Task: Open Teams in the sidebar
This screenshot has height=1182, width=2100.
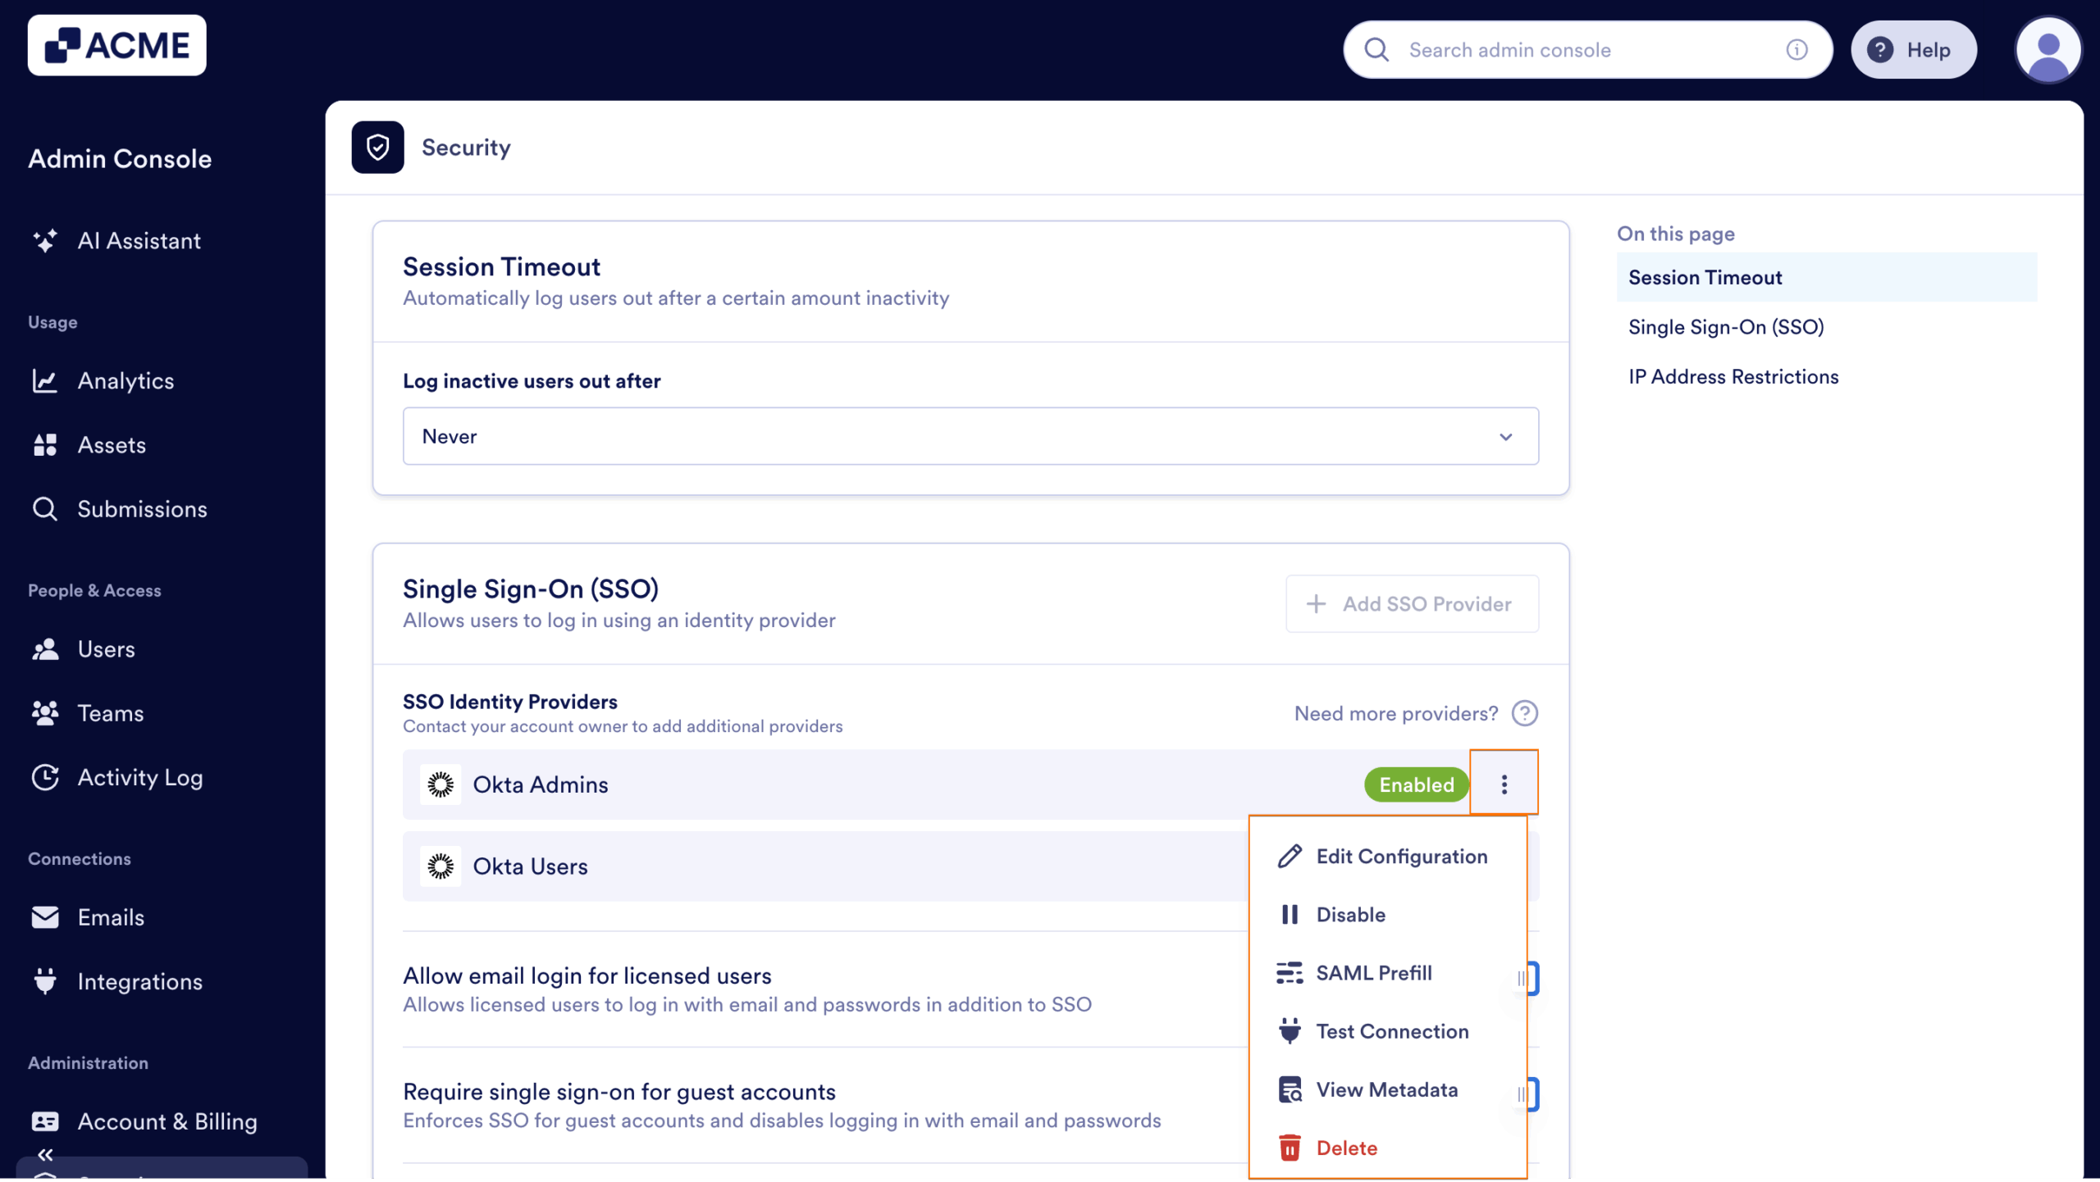Action: (111, 713)
